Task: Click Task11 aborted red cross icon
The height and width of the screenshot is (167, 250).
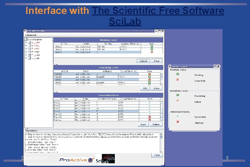Action: pos(150,117)
